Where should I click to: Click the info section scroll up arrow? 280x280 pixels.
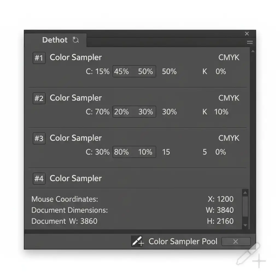pos(245,193)
